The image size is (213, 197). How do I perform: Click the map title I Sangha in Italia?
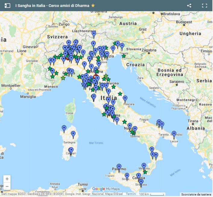(30, 5)
